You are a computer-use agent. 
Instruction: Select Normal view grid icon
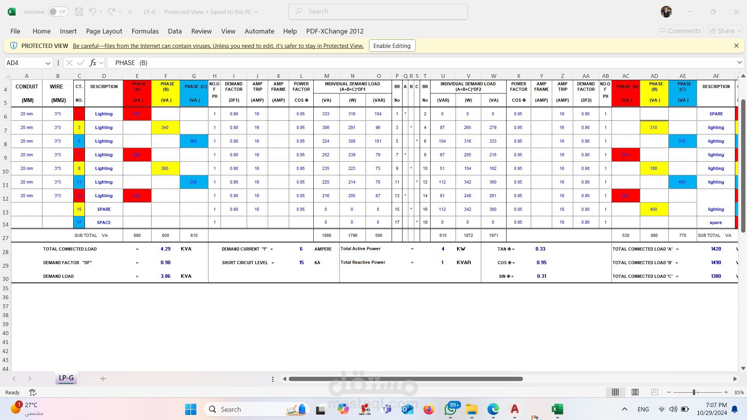[615, 392]
